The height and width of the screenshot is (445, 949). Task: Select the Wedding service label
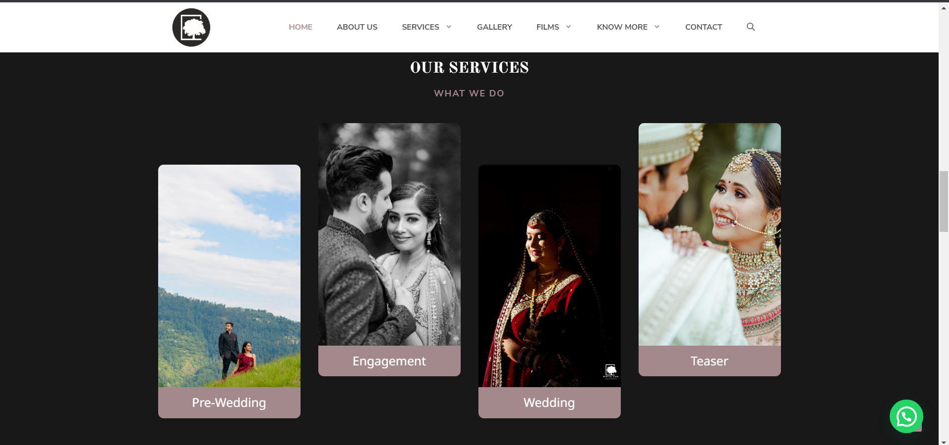(x=550, y=402)
